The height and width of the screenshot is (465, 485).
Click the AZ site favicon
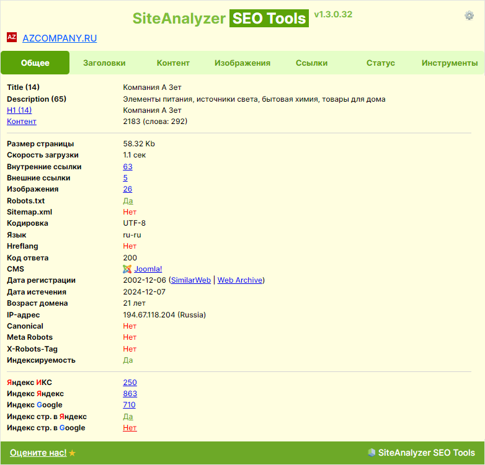point(12,37)
